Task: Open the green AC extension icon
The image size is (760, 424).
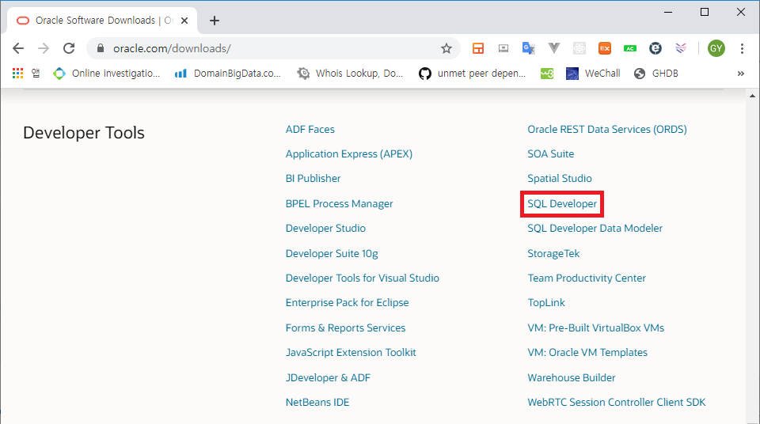Action: tap(629, 48)
